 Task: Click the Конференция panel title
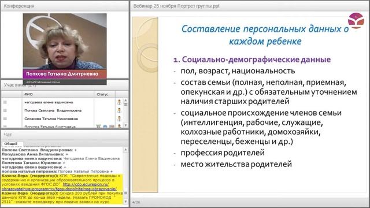[x=19, y=6]
